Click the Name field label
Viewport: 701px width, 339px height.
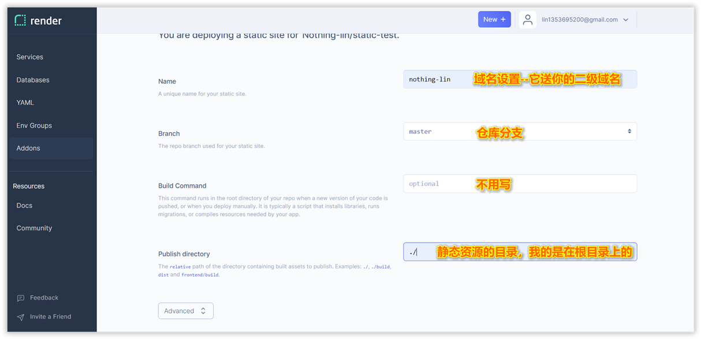pyautogui.click(x=167, y=82)
